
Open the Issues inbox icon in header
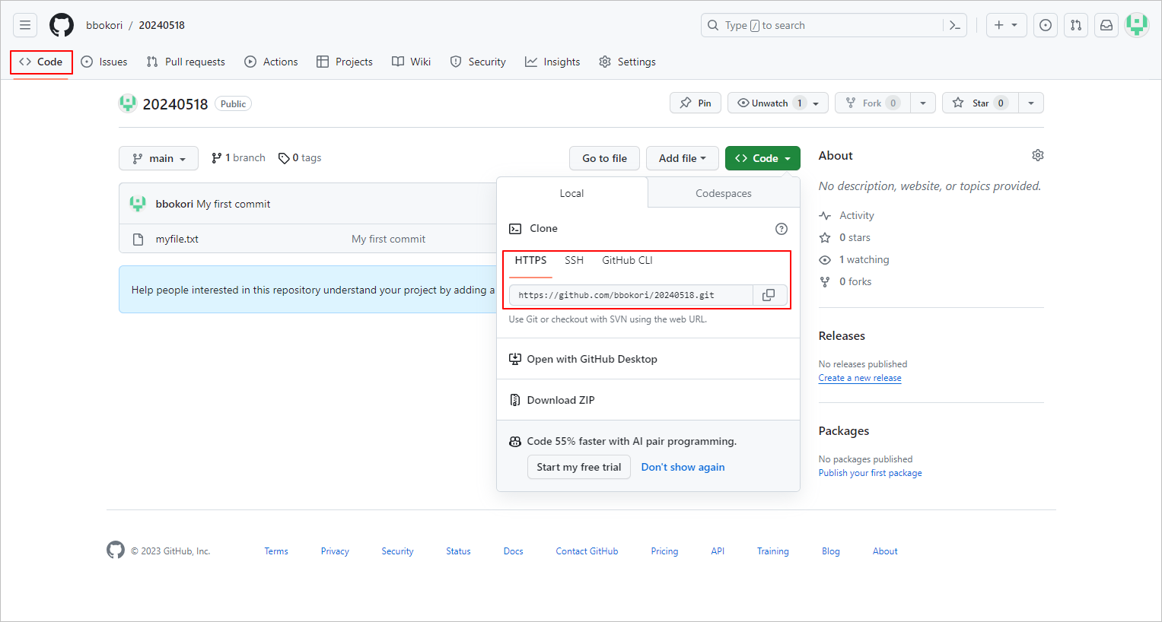click(1046, 25)
